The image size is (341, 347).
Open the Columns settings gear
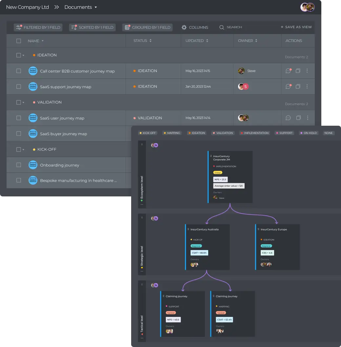coord(184,27)
